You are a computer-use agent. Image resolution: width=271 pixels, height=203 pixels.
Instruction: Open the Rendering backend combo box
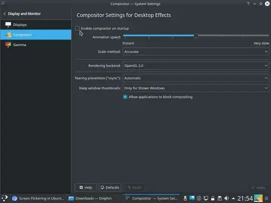coord(196,66)
